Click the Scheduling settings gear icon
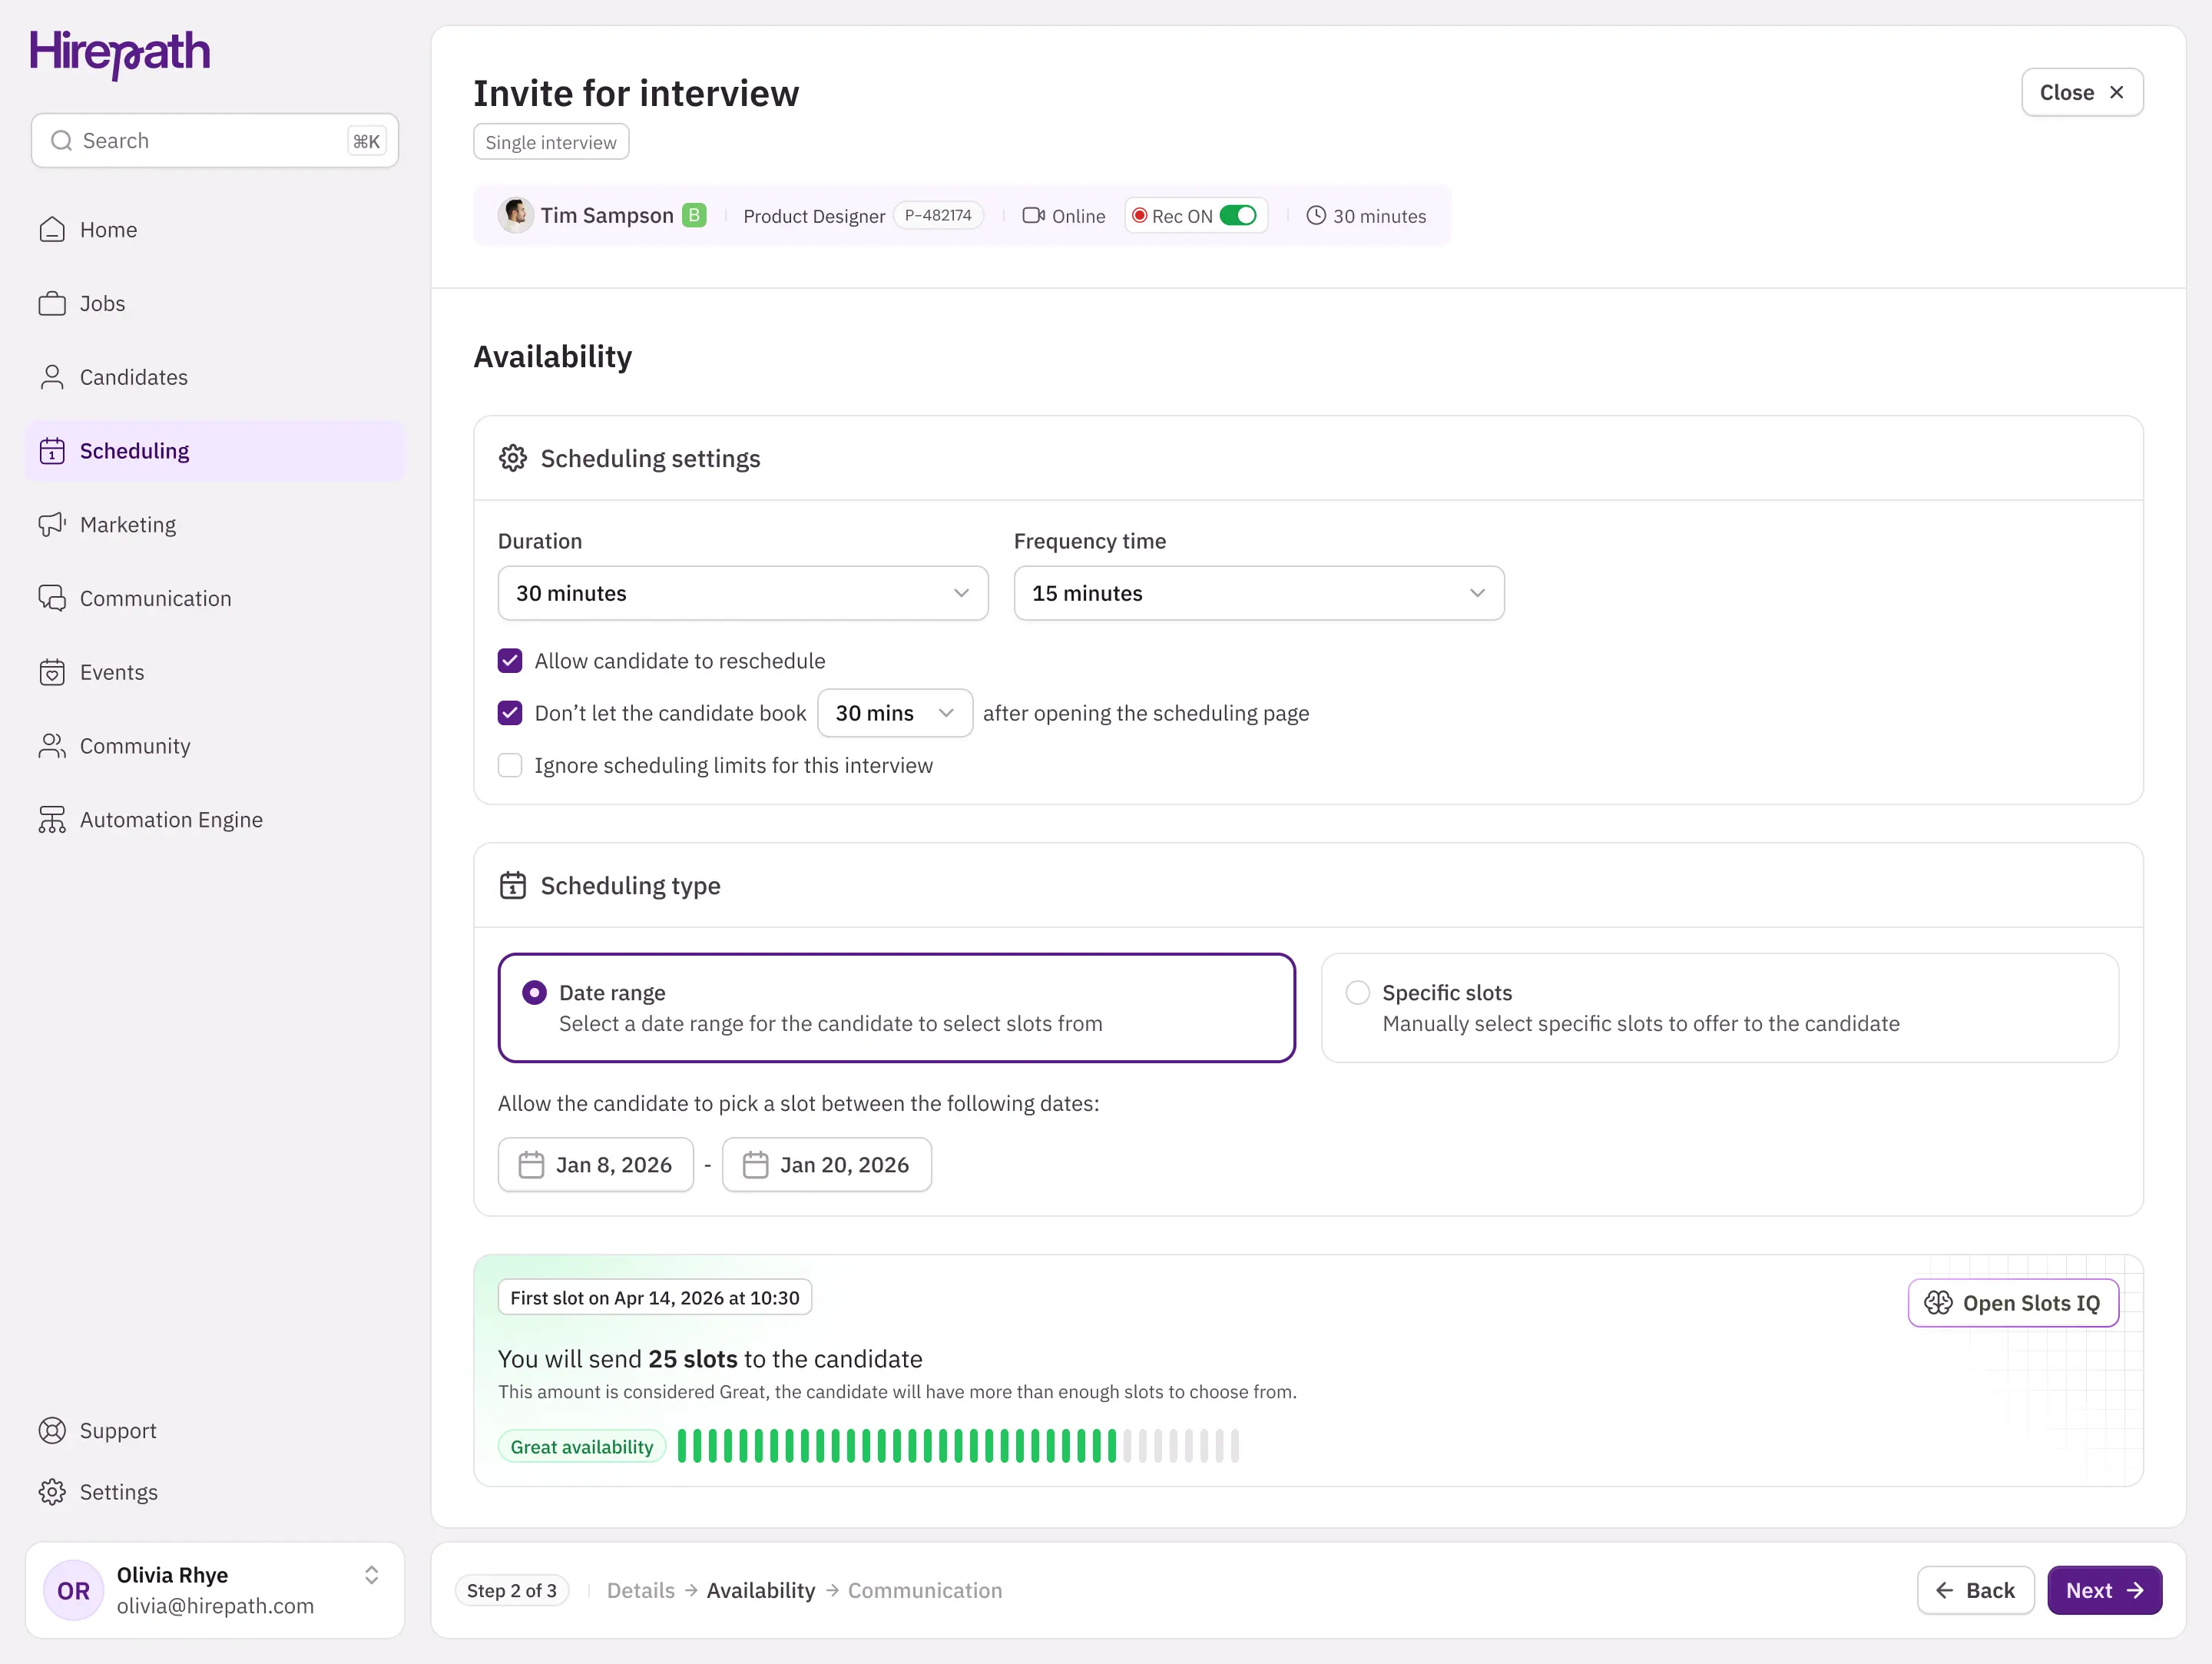The height and width of the screenshot is (1664, 2212). point(513,459)
